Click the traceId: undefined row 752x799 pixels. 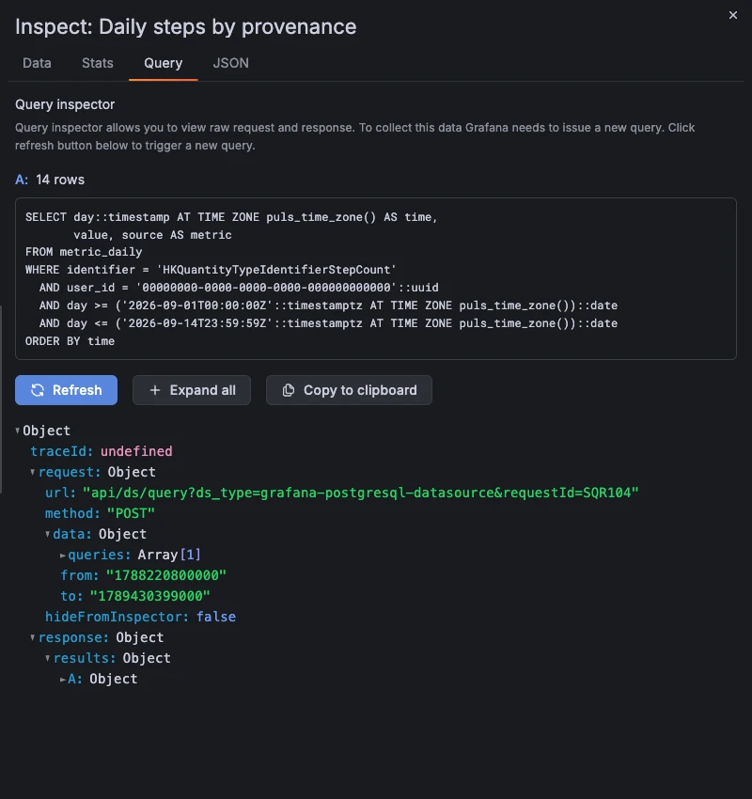[102, 451]
